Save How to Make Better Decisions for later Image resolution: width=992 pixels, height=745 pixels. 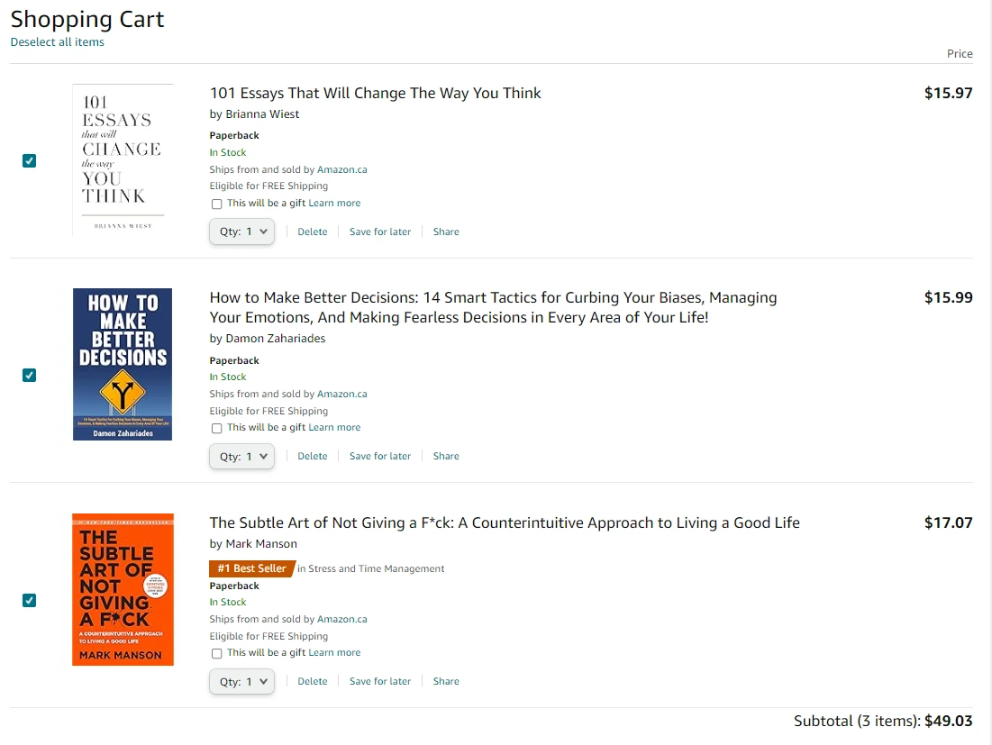tap(379, 457)
